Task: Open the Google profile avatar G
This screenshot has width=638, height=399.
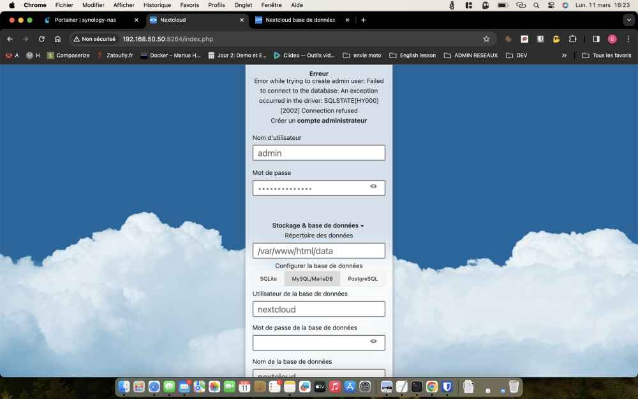Action: coord(612,39)
